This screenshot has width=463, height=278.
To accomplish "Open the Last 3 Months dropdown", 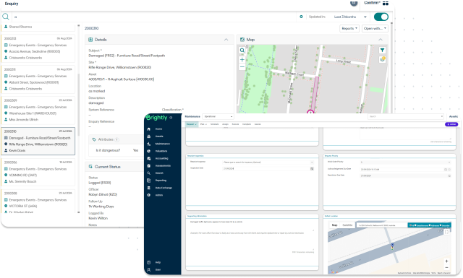I will (350, 17).
